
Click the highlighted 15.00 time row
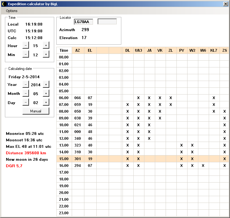coord(64,159)
